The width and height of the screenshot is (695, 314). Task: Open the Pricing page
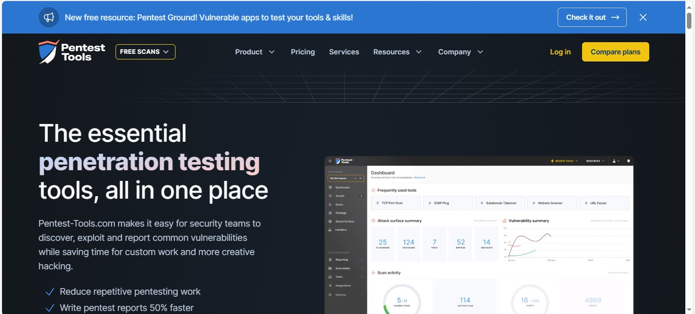point(303,52)
